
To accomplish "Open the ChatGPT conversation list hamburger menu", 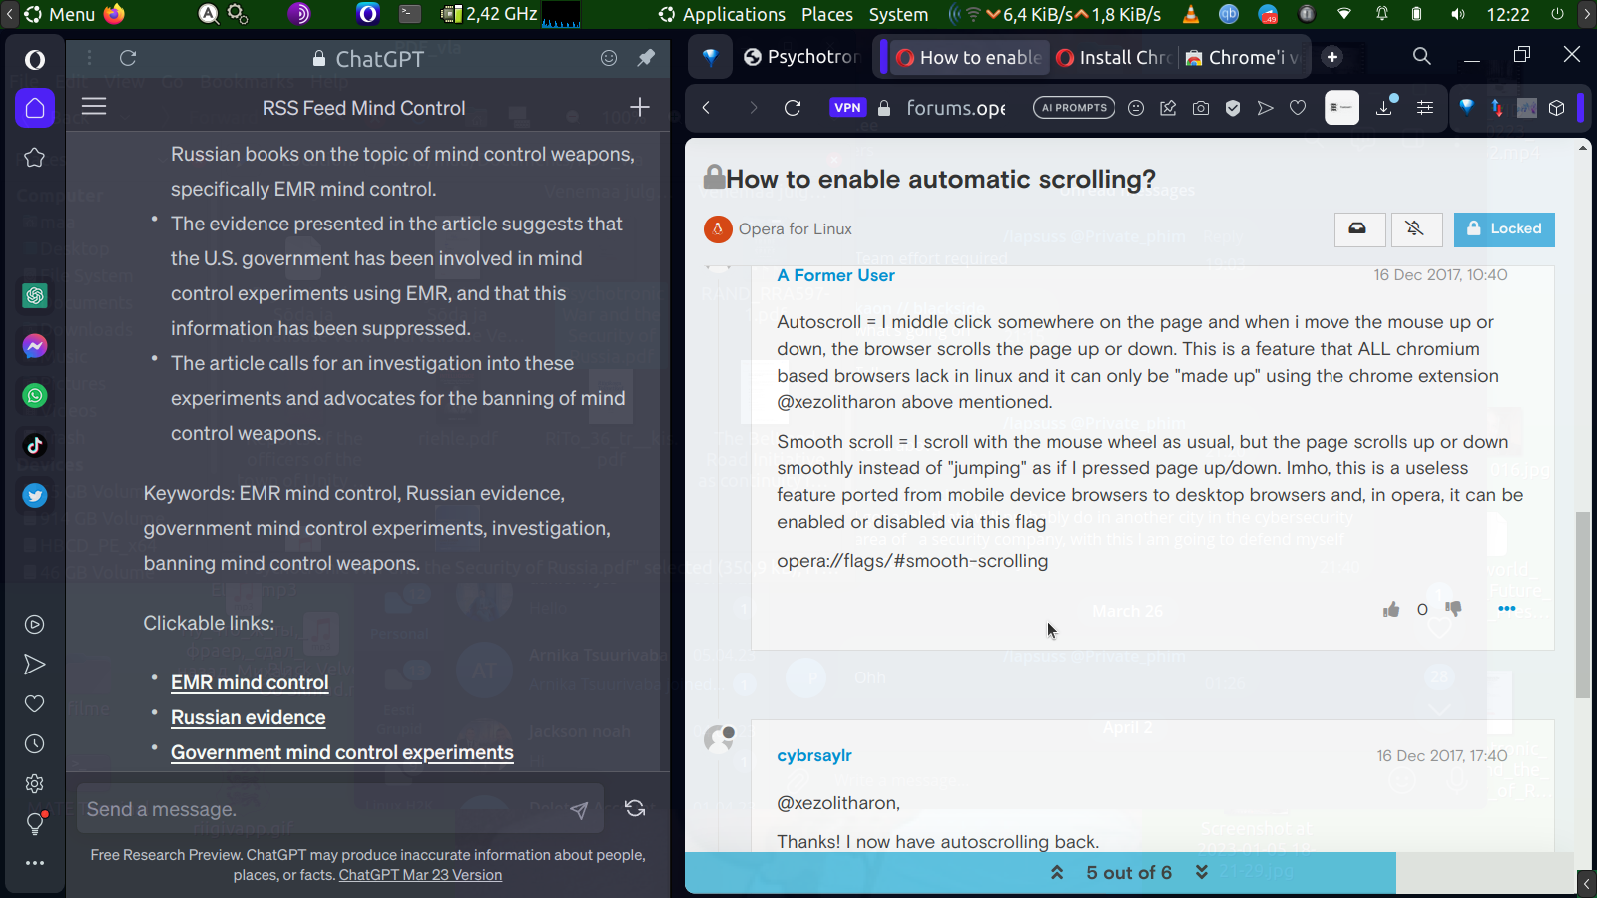I will [94, 106].
